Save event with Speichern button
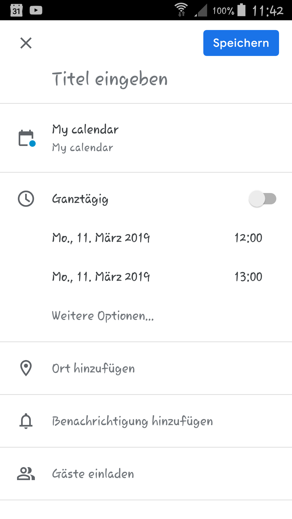Image resolution: width=292 pixels, height=519 pixels. pyautogui.click(x=241, y=43)
